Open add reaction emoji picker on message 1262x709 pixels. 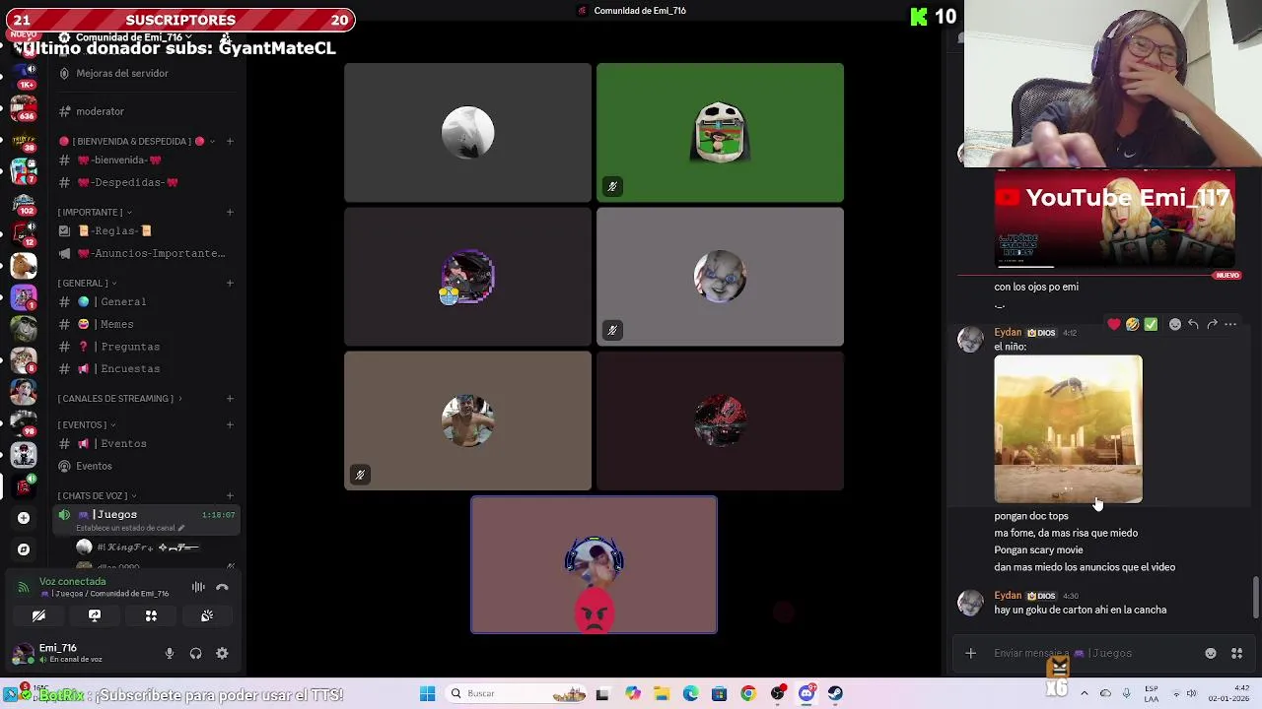[x=1175, y=324]
